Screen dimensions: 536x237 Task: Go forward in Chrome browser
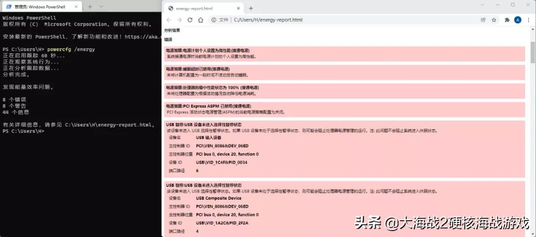pyautogui.click(x=179, y=20)
